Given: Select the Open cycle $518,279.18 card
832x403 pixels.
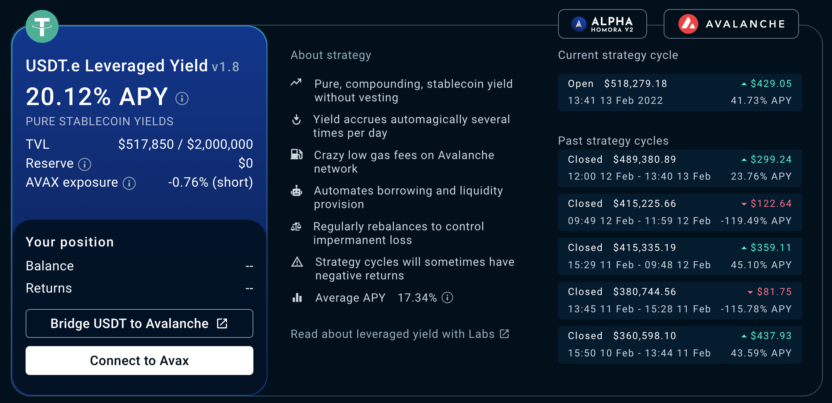Looking at the screenshot, I should click(680, 92).
